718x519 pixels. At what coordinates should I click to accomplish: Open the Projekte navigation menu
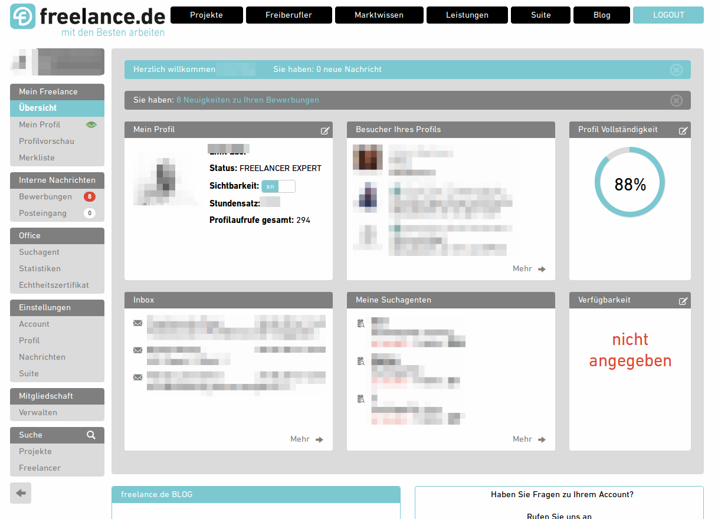point(206,15)
